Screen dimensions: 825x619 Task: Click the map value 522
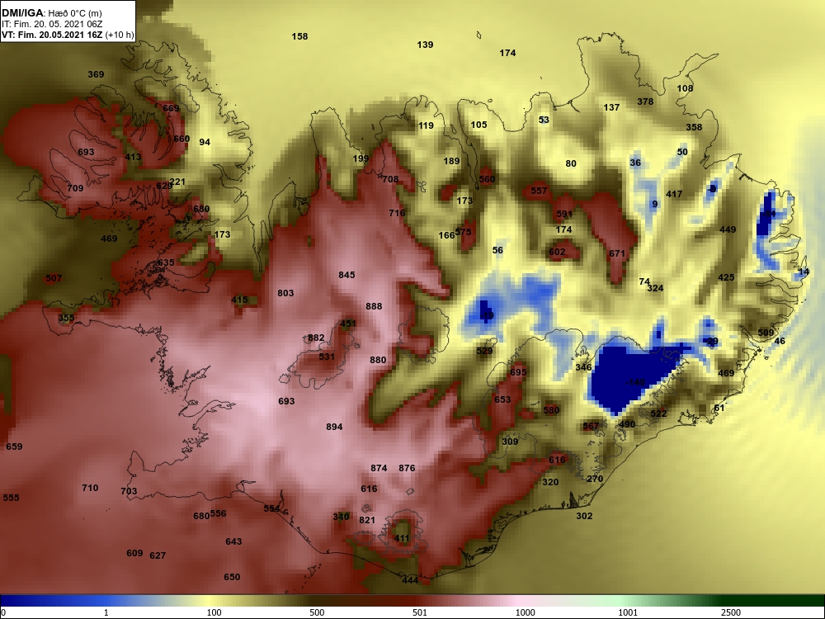(x=658, y=413)
